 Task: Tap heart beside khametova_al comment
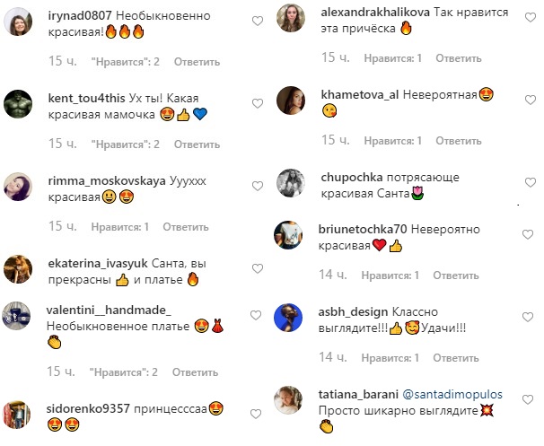click(x=531, y=100)
